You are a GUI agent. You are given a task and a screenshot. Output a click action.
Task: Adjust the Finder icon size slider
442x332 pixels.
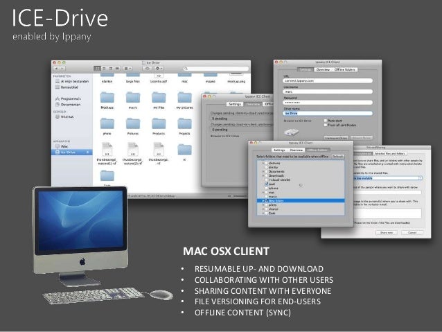coord(238,195)
